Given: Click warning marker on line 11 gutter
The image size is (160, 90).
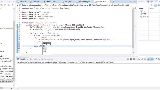Looking at the screenshot, I should (17, 29).
